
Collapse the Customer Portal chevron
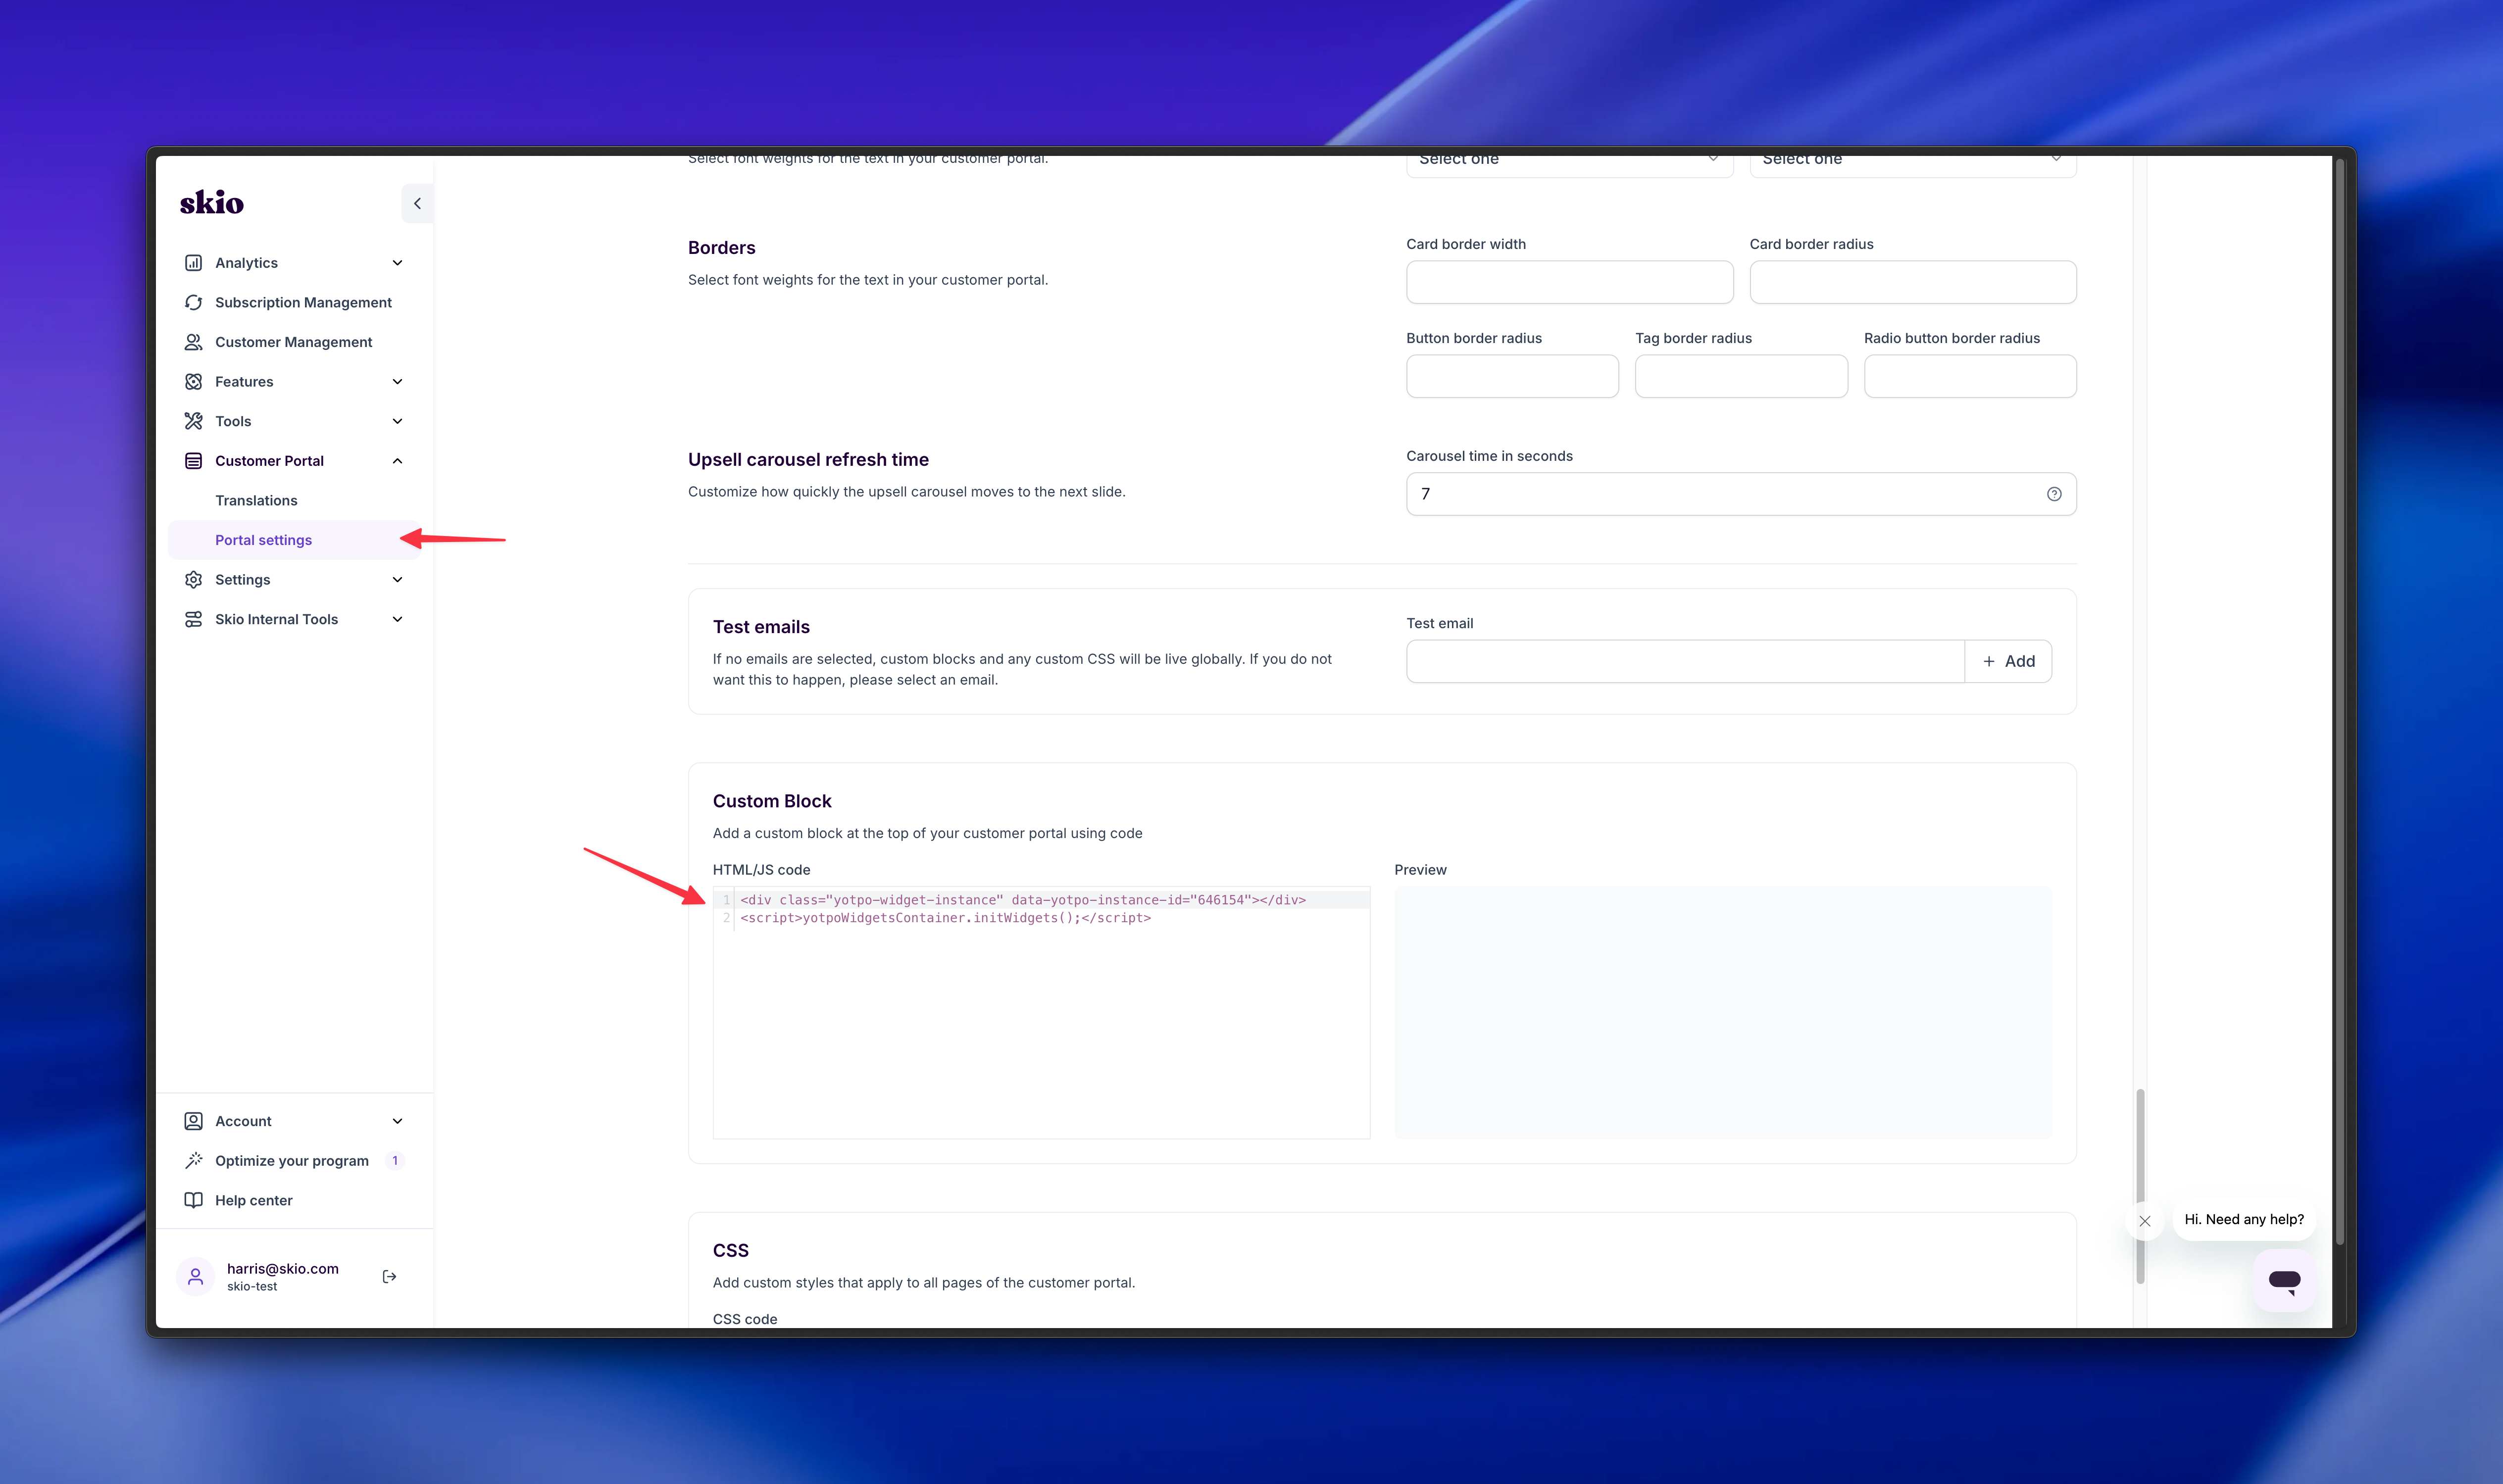point(397,461)
